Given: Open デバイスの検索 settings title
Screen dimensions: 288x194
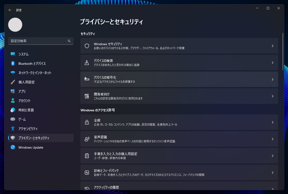Looking at the screenshot, I should (x=103, y=61).
